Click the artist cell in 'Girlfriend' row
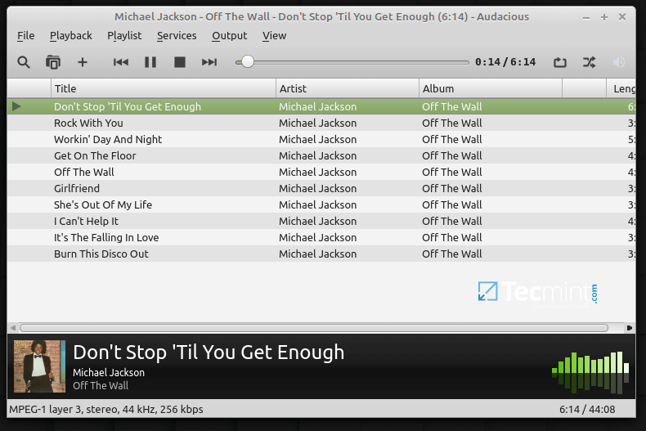Image resolution: width=646 pixels, height=431 pixels. tap(317, 188)
